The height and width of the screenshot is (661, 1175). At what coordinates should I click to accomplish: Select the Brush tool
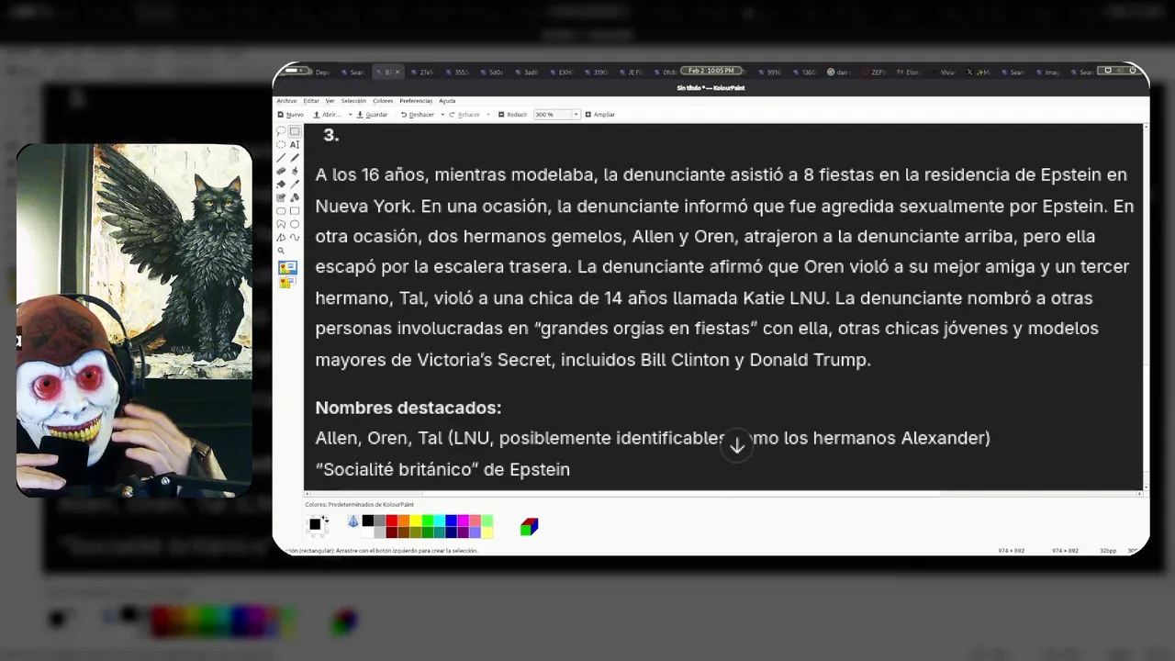pyautogui.click(x=295, y=171)
